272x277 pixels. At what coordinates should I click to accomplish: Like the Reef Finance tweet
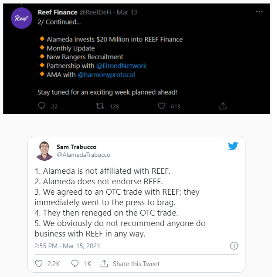162,106
